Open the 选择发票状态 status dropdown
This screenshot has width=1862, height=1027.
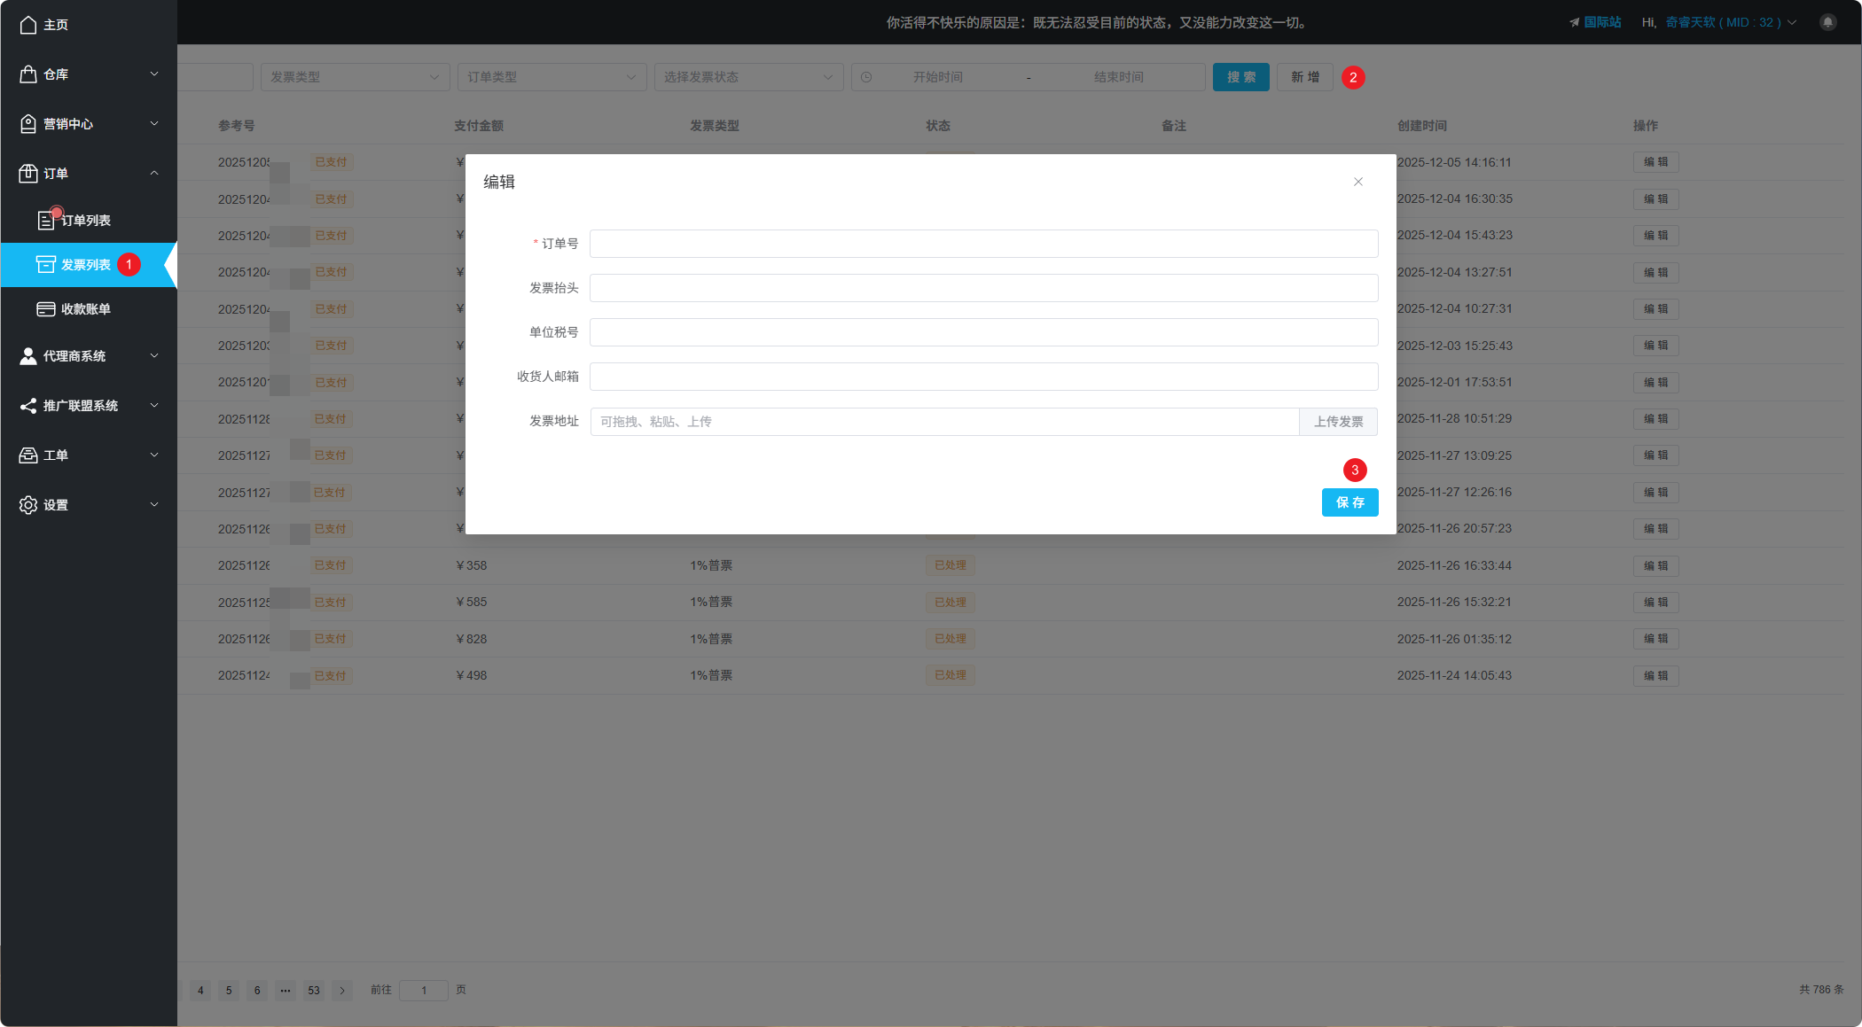point(748,77)
